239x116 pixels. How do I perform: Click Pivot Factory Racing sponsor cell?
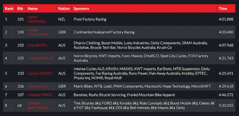click(90, 19)
